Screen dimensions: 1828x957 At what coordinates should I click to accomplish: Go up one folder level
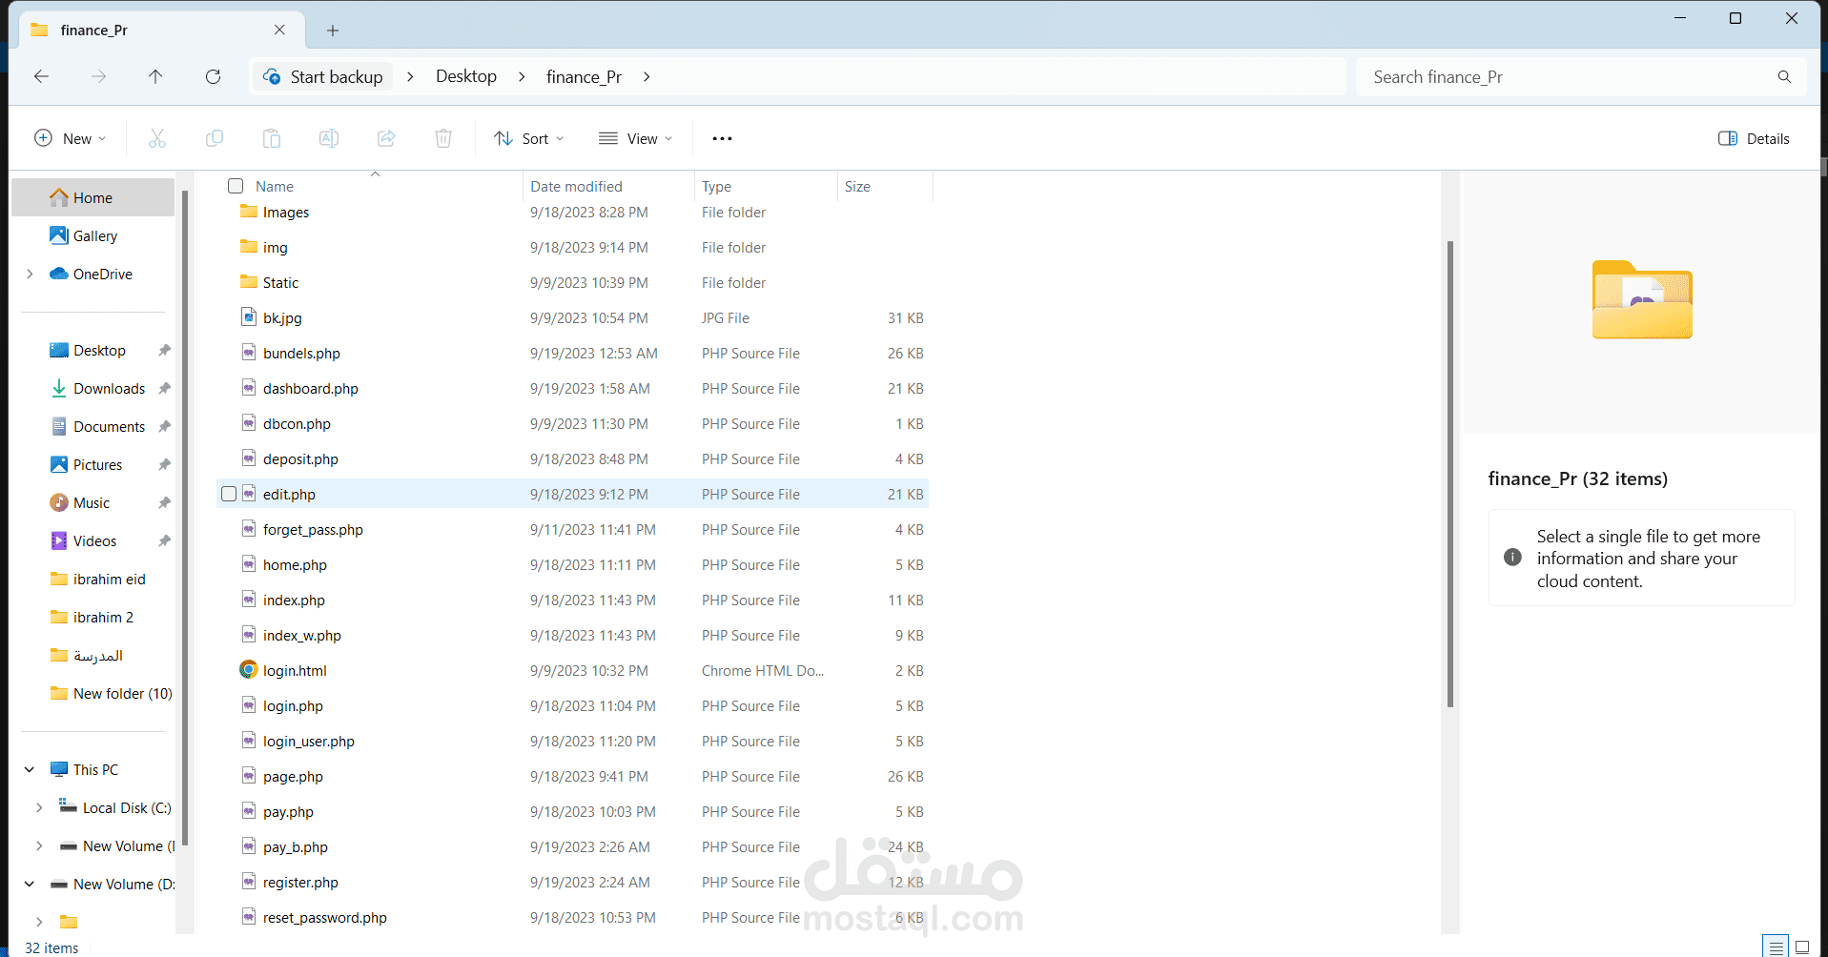click(x=155, y=77)
